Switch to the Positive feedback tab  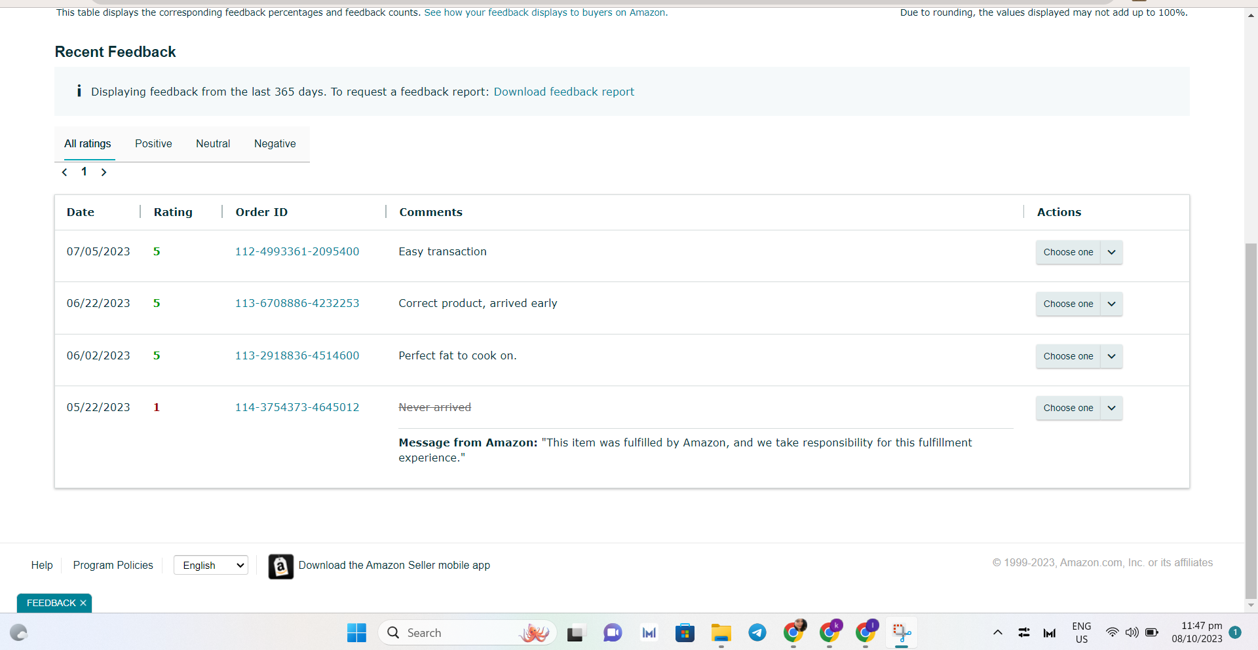153,144
